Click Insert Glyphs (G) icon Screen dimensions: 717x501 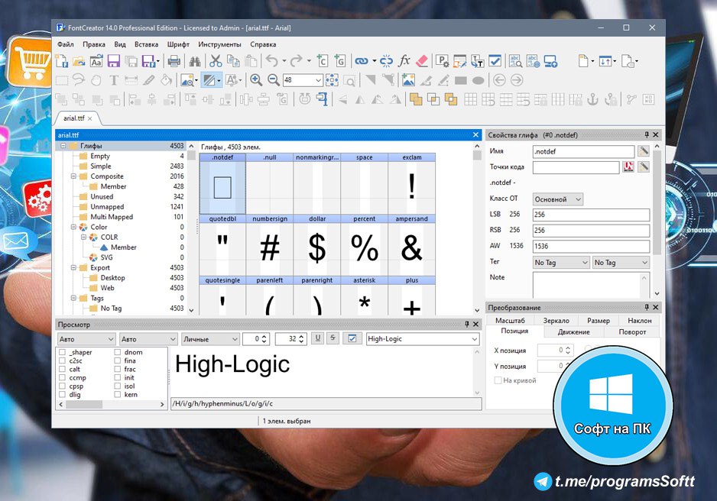339,61
